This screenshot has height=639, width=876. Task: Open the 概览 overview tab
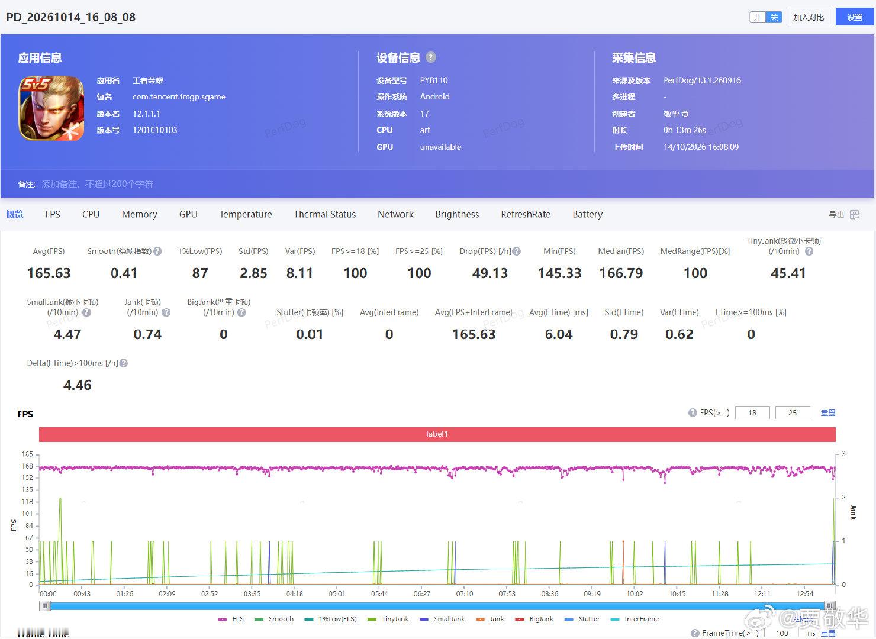click(x=15, y=214)
